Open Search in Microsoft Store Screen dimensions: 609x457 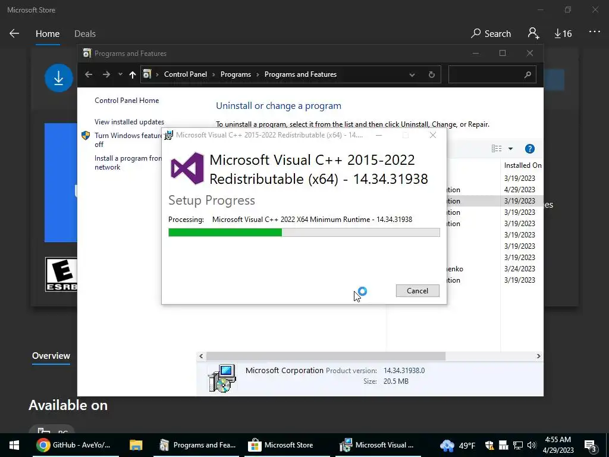(491, 34)
